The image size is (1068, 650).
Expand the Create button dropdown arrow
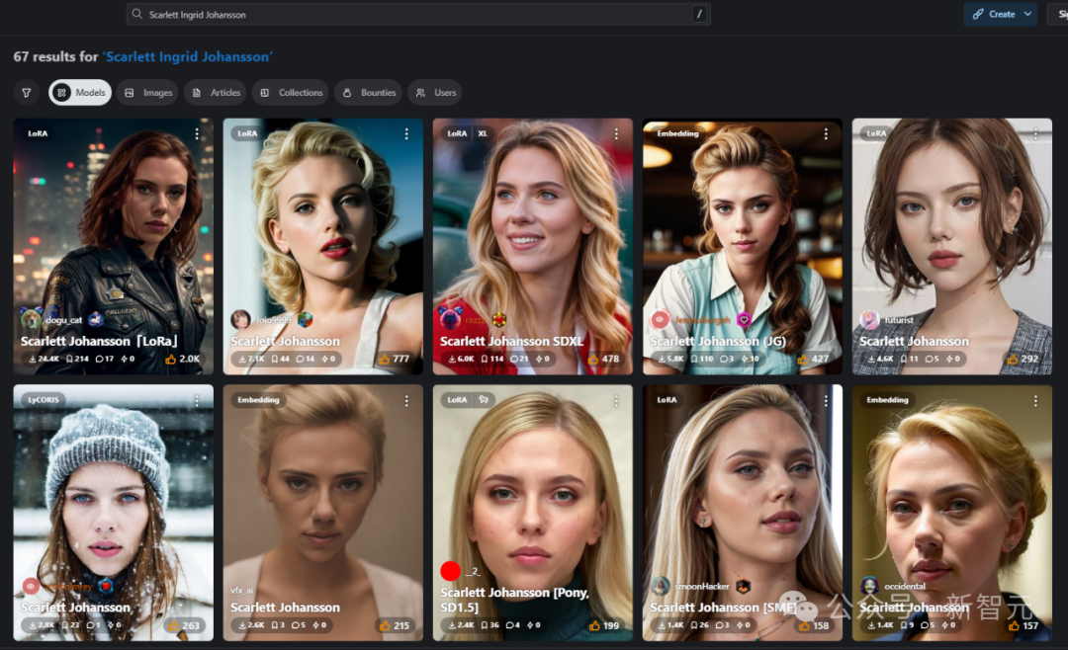tap(1027, 14)
